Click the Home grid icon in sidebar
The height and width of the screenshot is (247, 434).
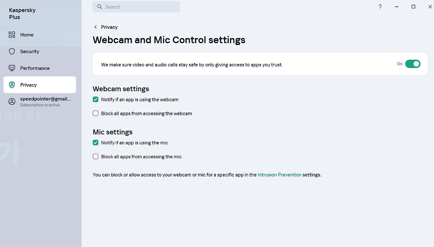(12, 35)
